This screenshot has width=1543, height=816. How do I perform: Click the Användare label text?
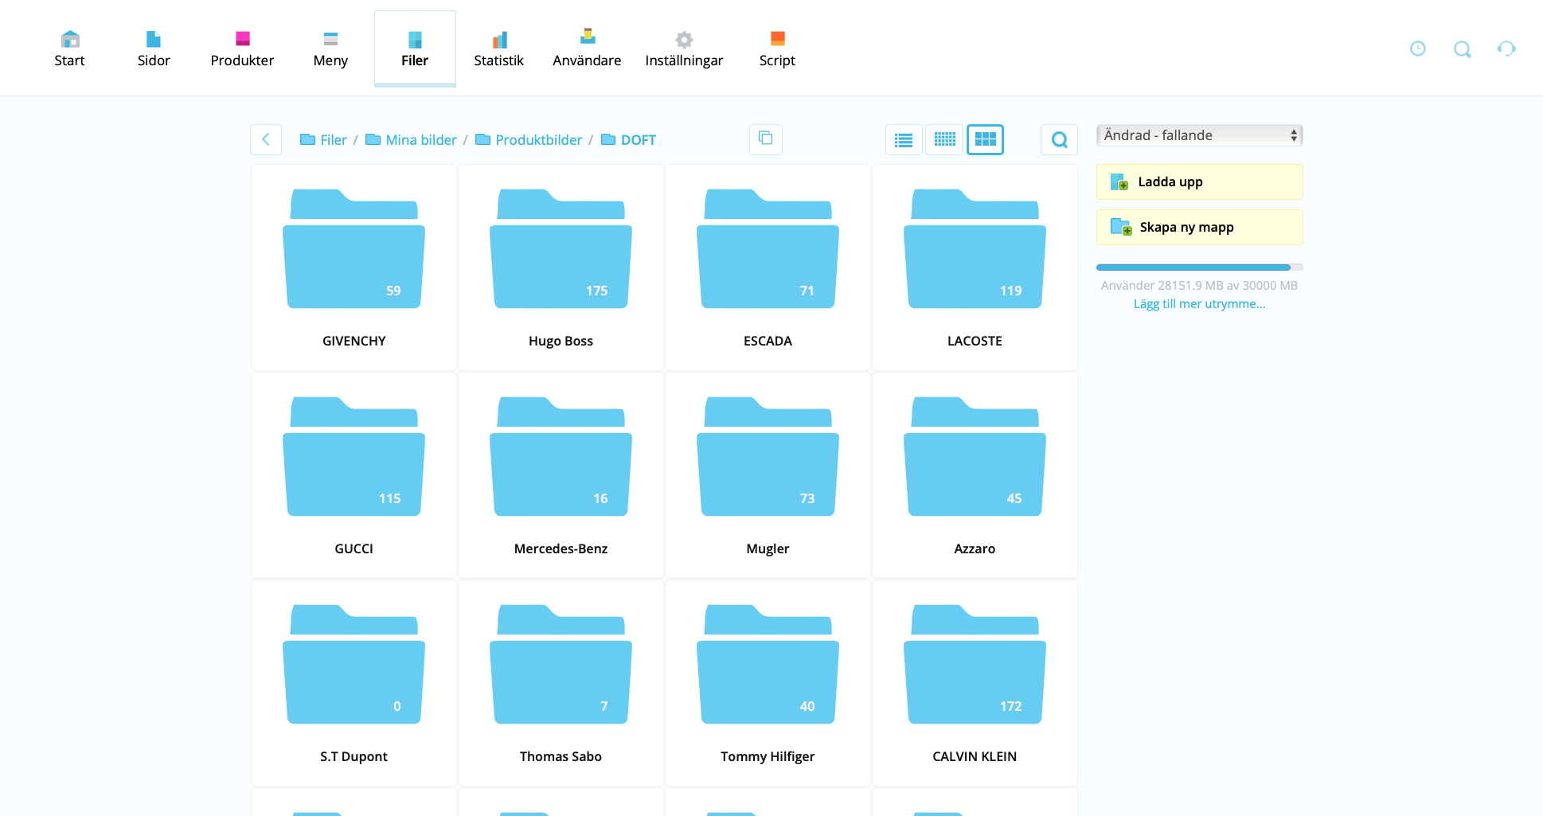point(587,61)
